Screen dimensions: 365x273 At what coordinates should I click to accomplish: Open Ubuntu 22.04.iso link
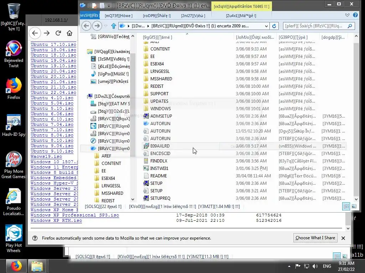(53, 92)
